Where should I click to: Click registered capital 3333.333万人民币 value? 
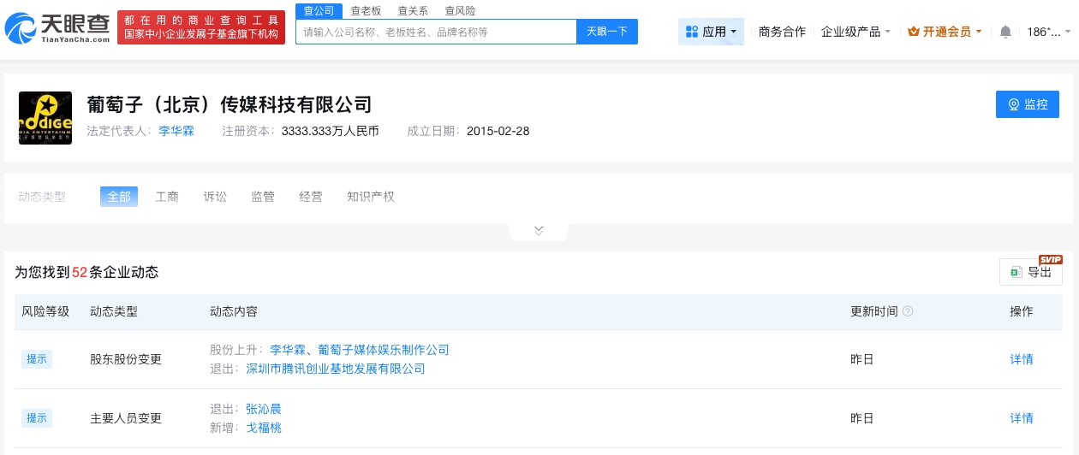(x=331, y=131)
